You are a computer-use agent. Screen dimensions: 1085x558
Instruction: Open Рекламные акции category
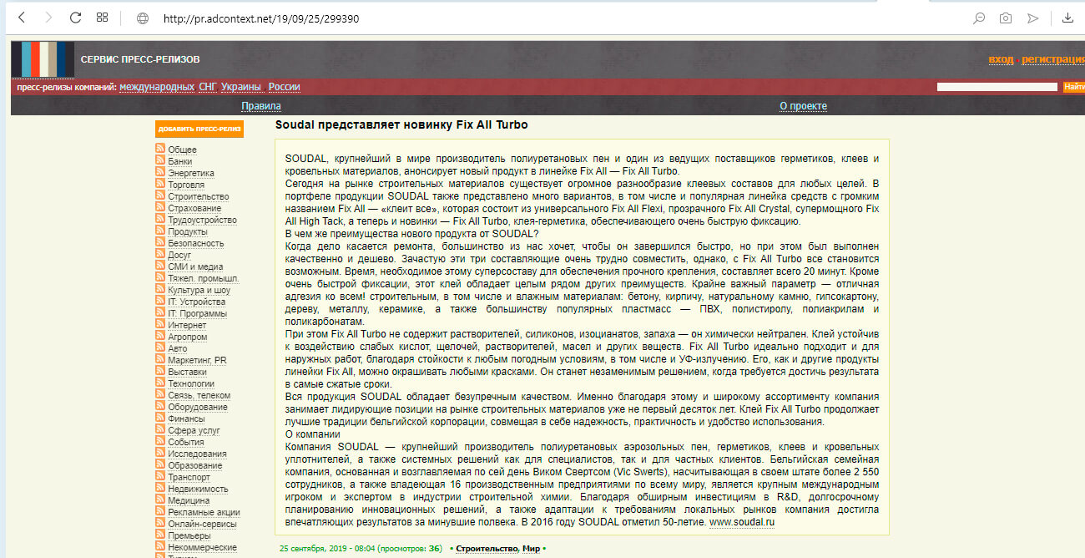coord(204,513)
